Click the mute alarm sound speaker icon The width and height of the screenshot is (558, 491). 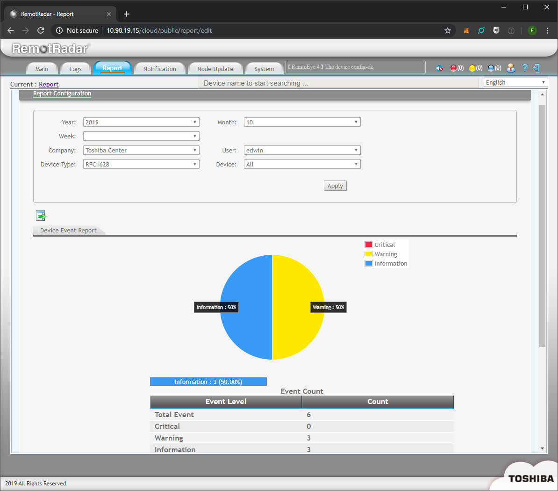(x=439, y=68)
